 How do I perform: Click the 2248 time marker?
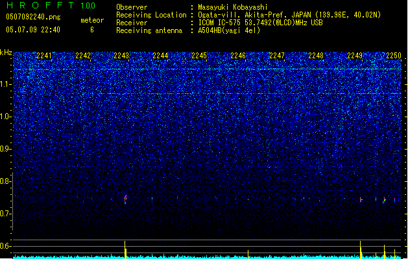click(316, 56)
